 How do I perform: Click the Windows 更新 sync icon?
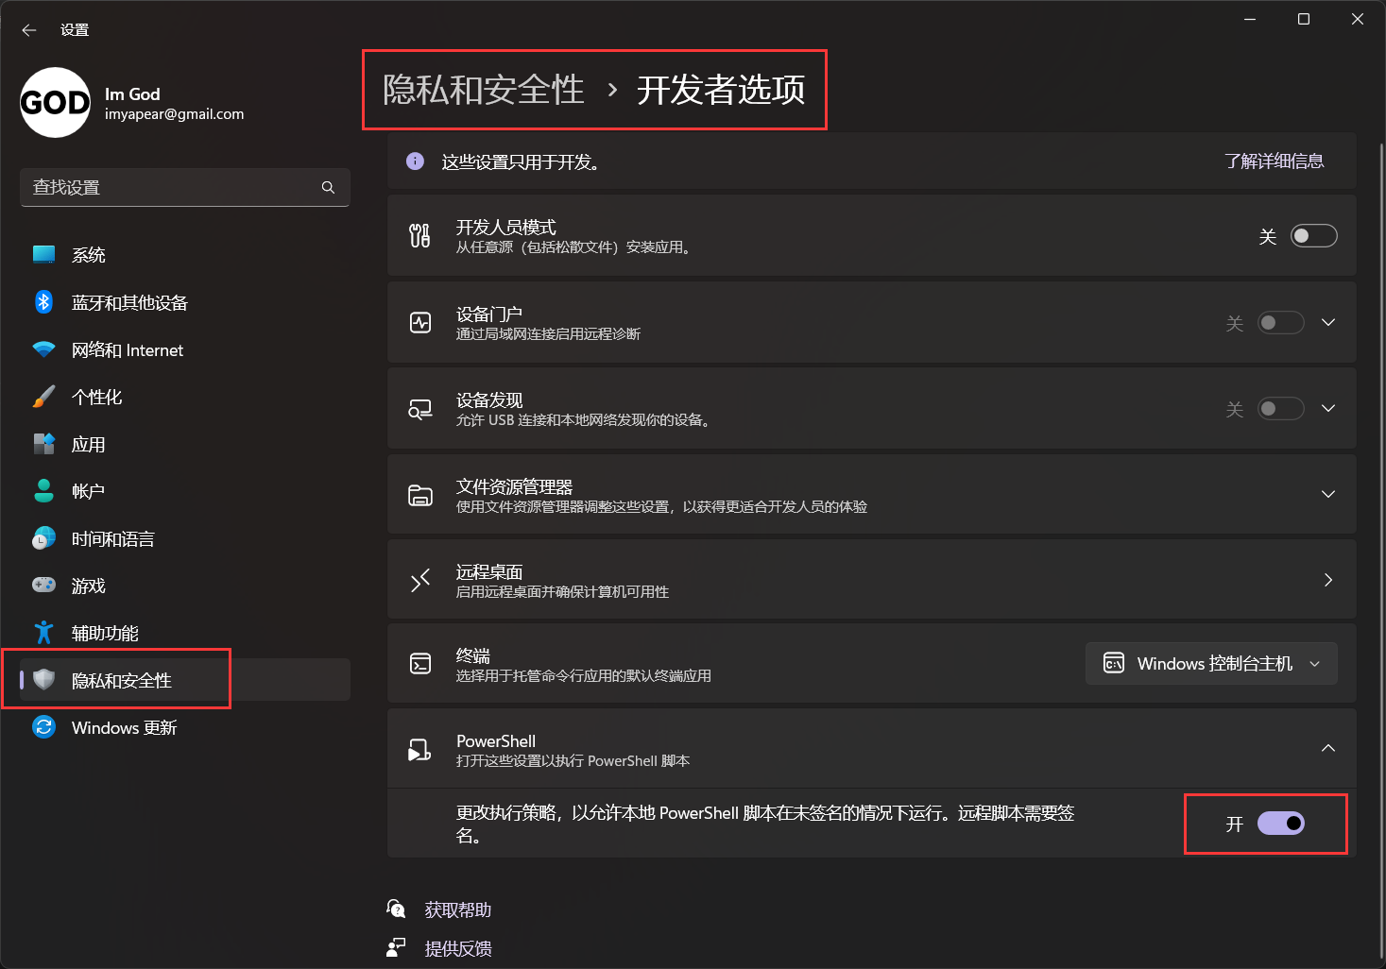click(x=43, y=727)
